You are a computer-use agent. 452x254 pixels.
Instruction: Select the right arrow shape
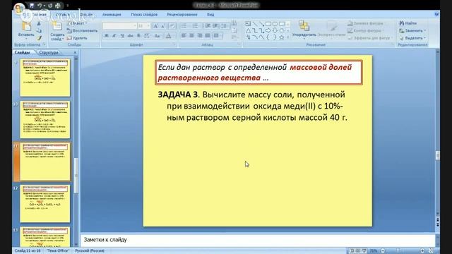pyautogui.click(x=268, y=30)
